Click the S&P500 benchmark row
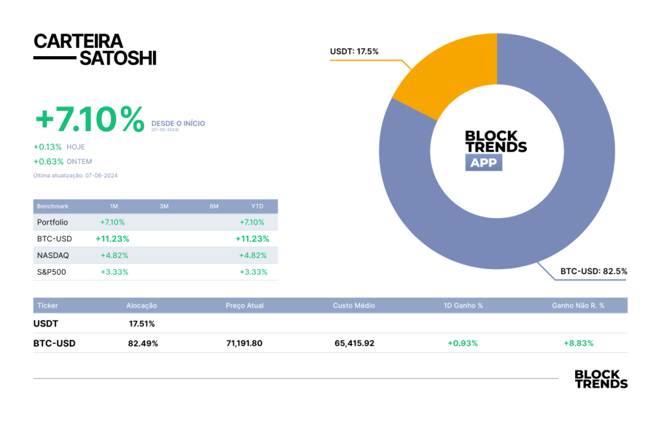 click(x=156, y=272)
